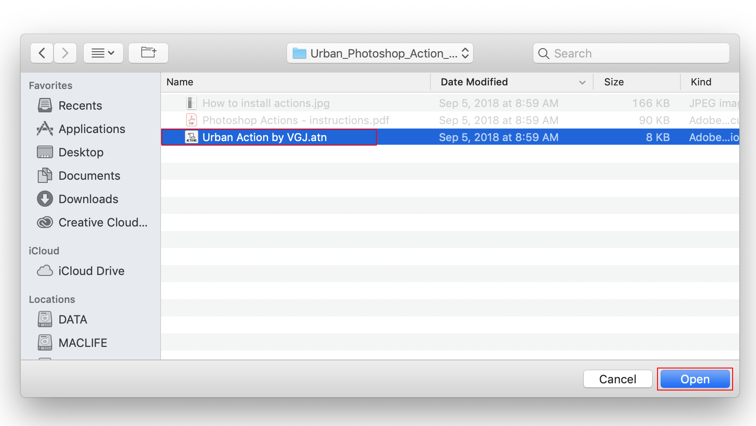Click the forward navigation arrow
This screenshot has width=756, height=426.
click(x=65, y=53)
